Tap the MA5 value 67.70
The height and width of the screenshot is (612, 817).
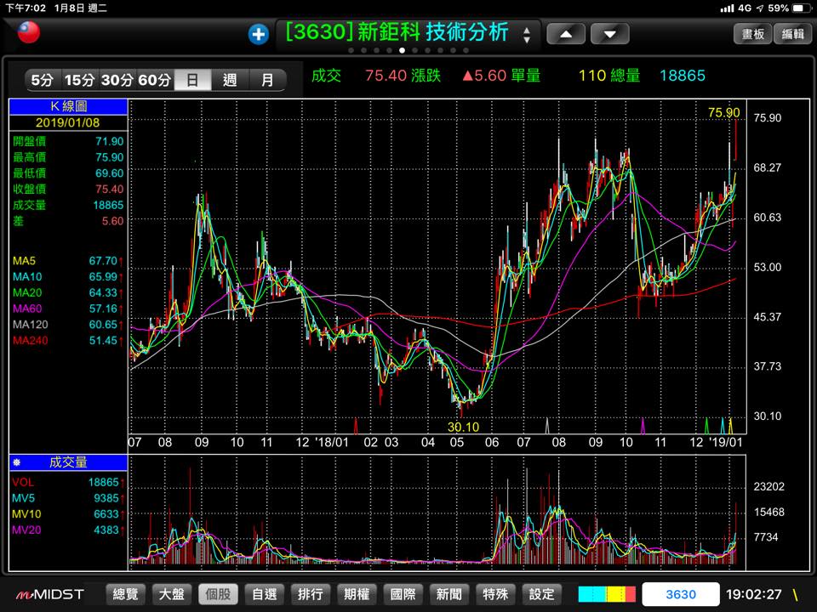tap(103, 261)
